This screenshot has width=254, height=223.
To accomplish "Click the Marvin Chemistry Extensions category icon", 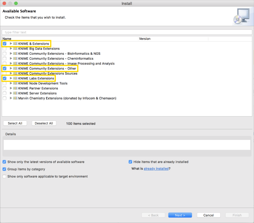I will pos(15,98).
